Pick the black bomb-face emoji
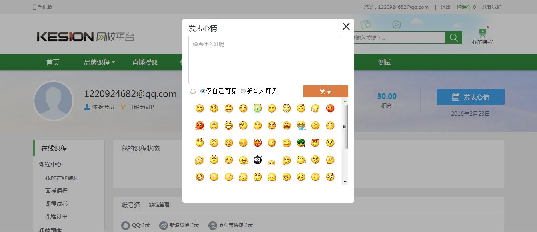Viewport: 537px width, 232px height. [x=258, y=160]
